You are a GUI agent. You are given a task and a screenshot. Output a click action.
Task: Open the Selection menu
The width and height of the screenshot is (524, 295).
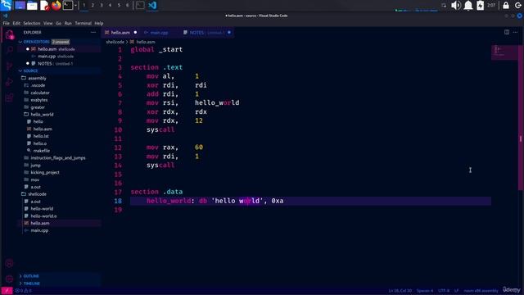(x=32, y=24)
